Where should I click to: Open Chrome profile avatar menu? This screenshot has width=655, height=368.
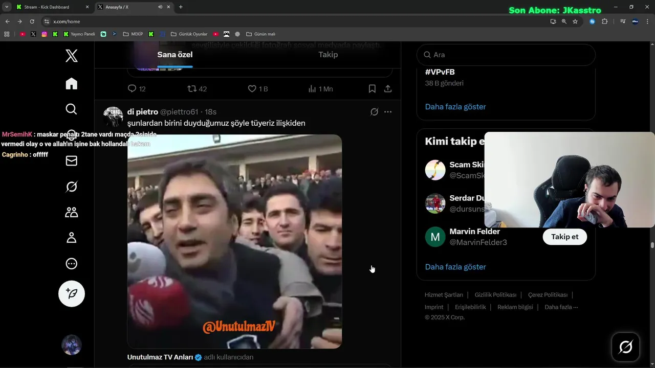(635, 21)
